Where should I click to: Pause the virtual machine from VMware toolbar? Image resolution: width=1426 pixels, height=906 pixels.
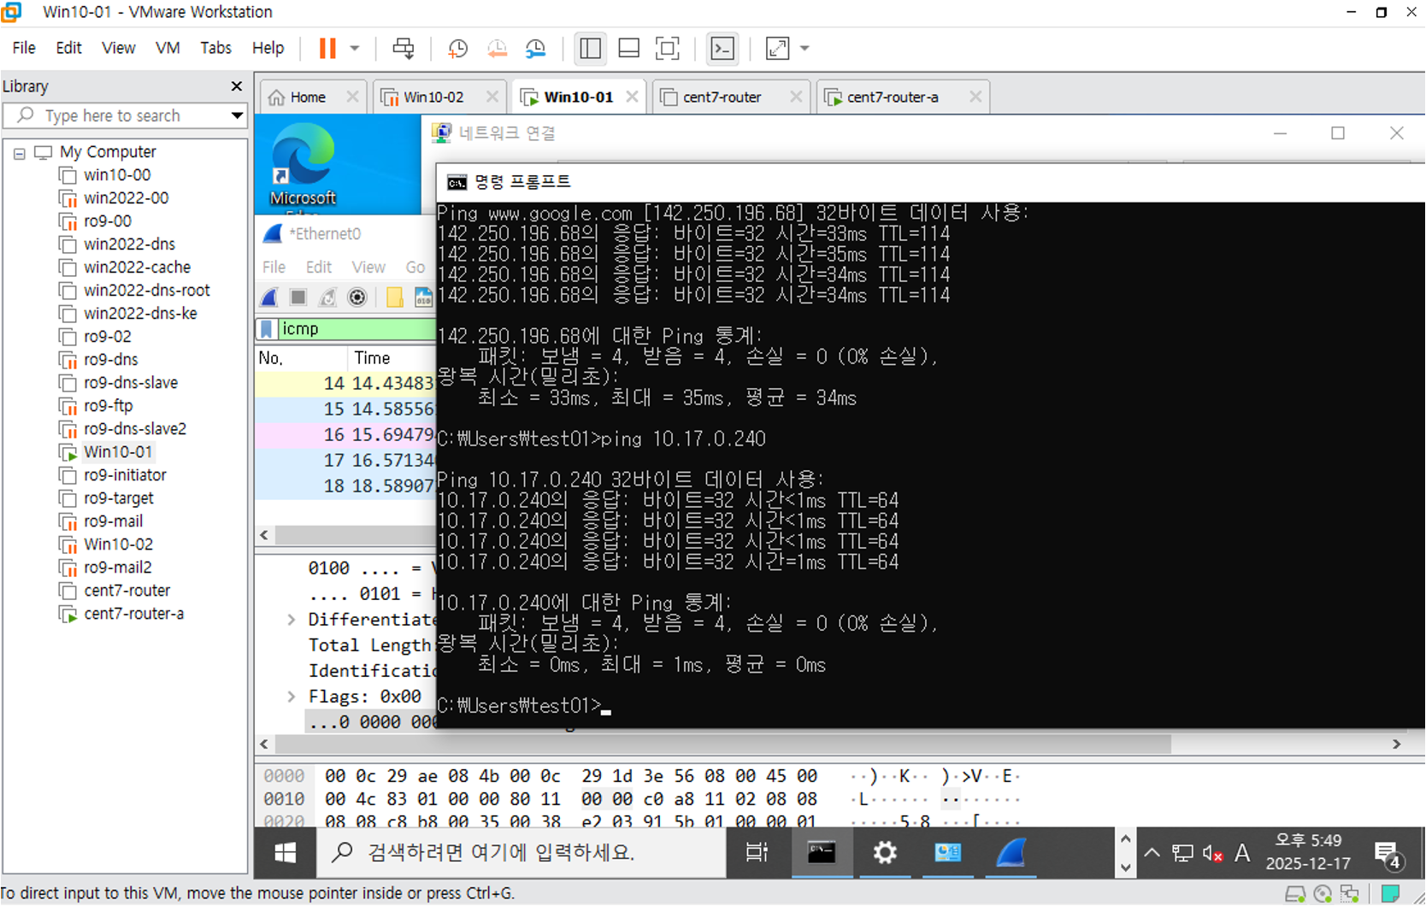(327, 49)
